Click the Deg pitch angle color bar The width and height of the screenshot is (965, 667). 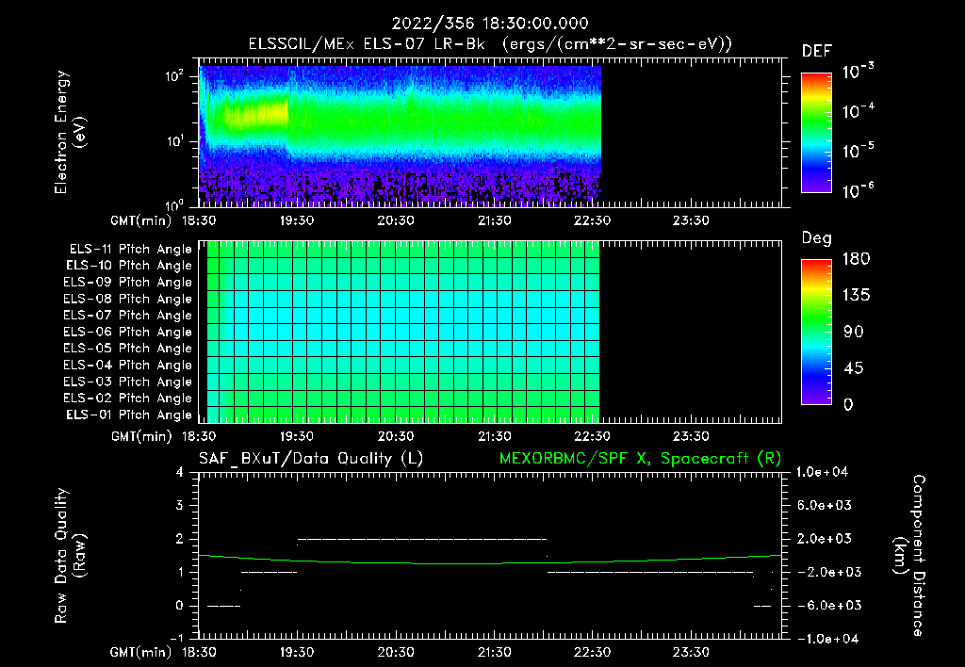(x=816, y=332)
